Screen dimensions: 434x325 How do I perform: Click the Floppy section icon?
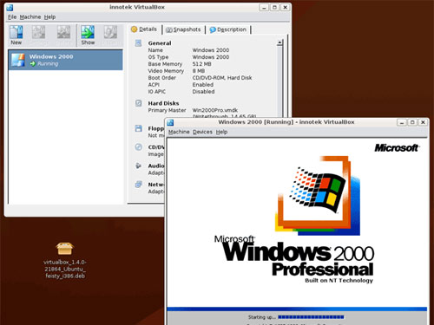139,128
